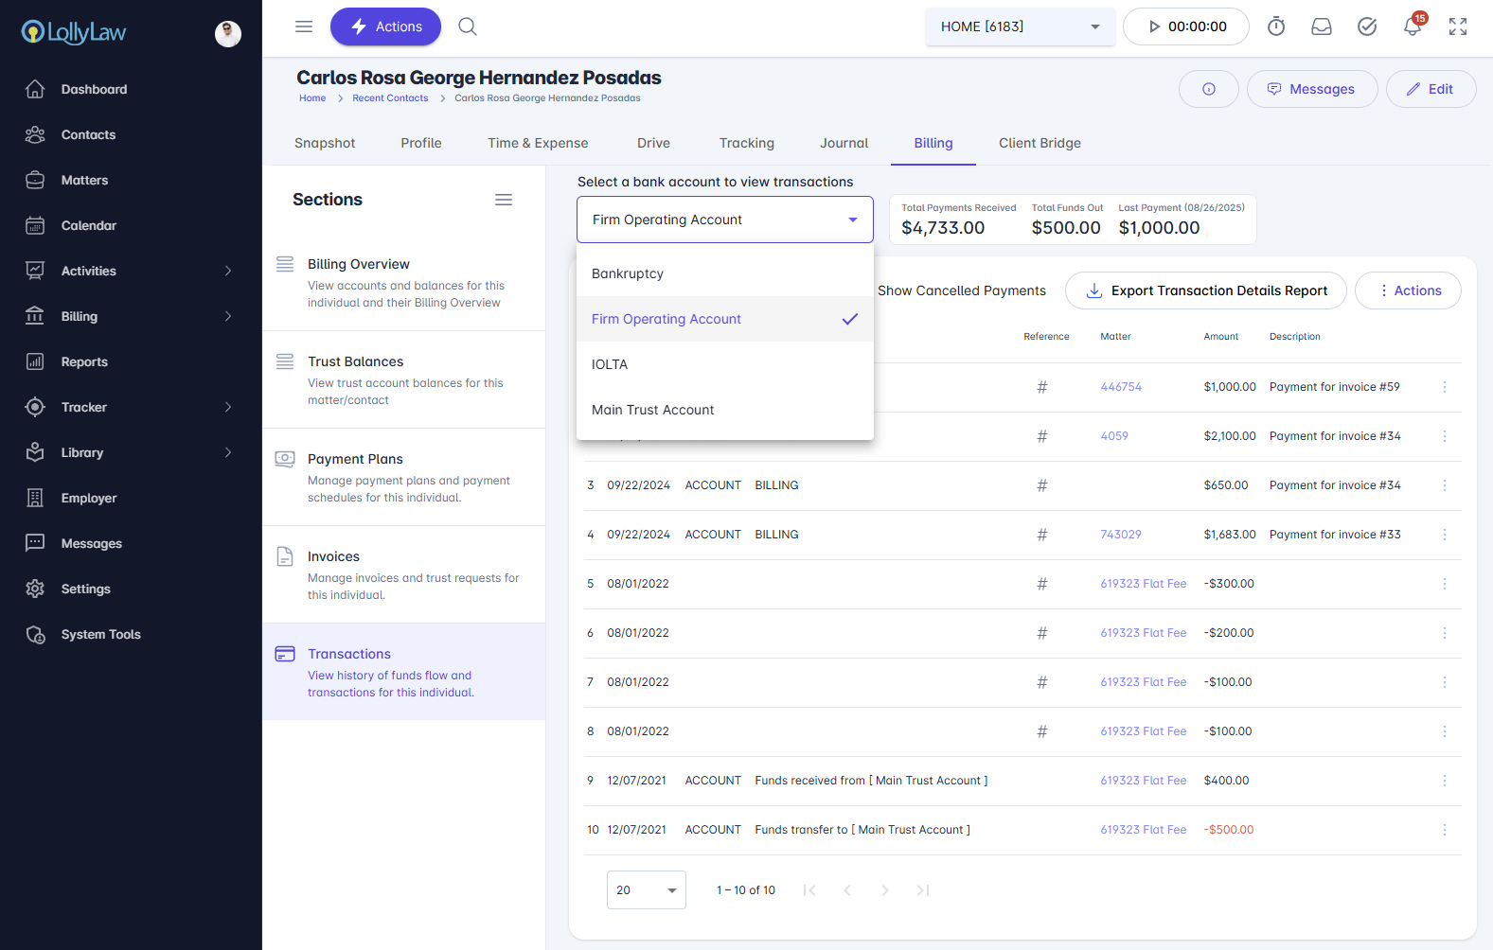Open the Time & Expense tab
This screenshot has width=1493, height=950.
click(538, 143)
